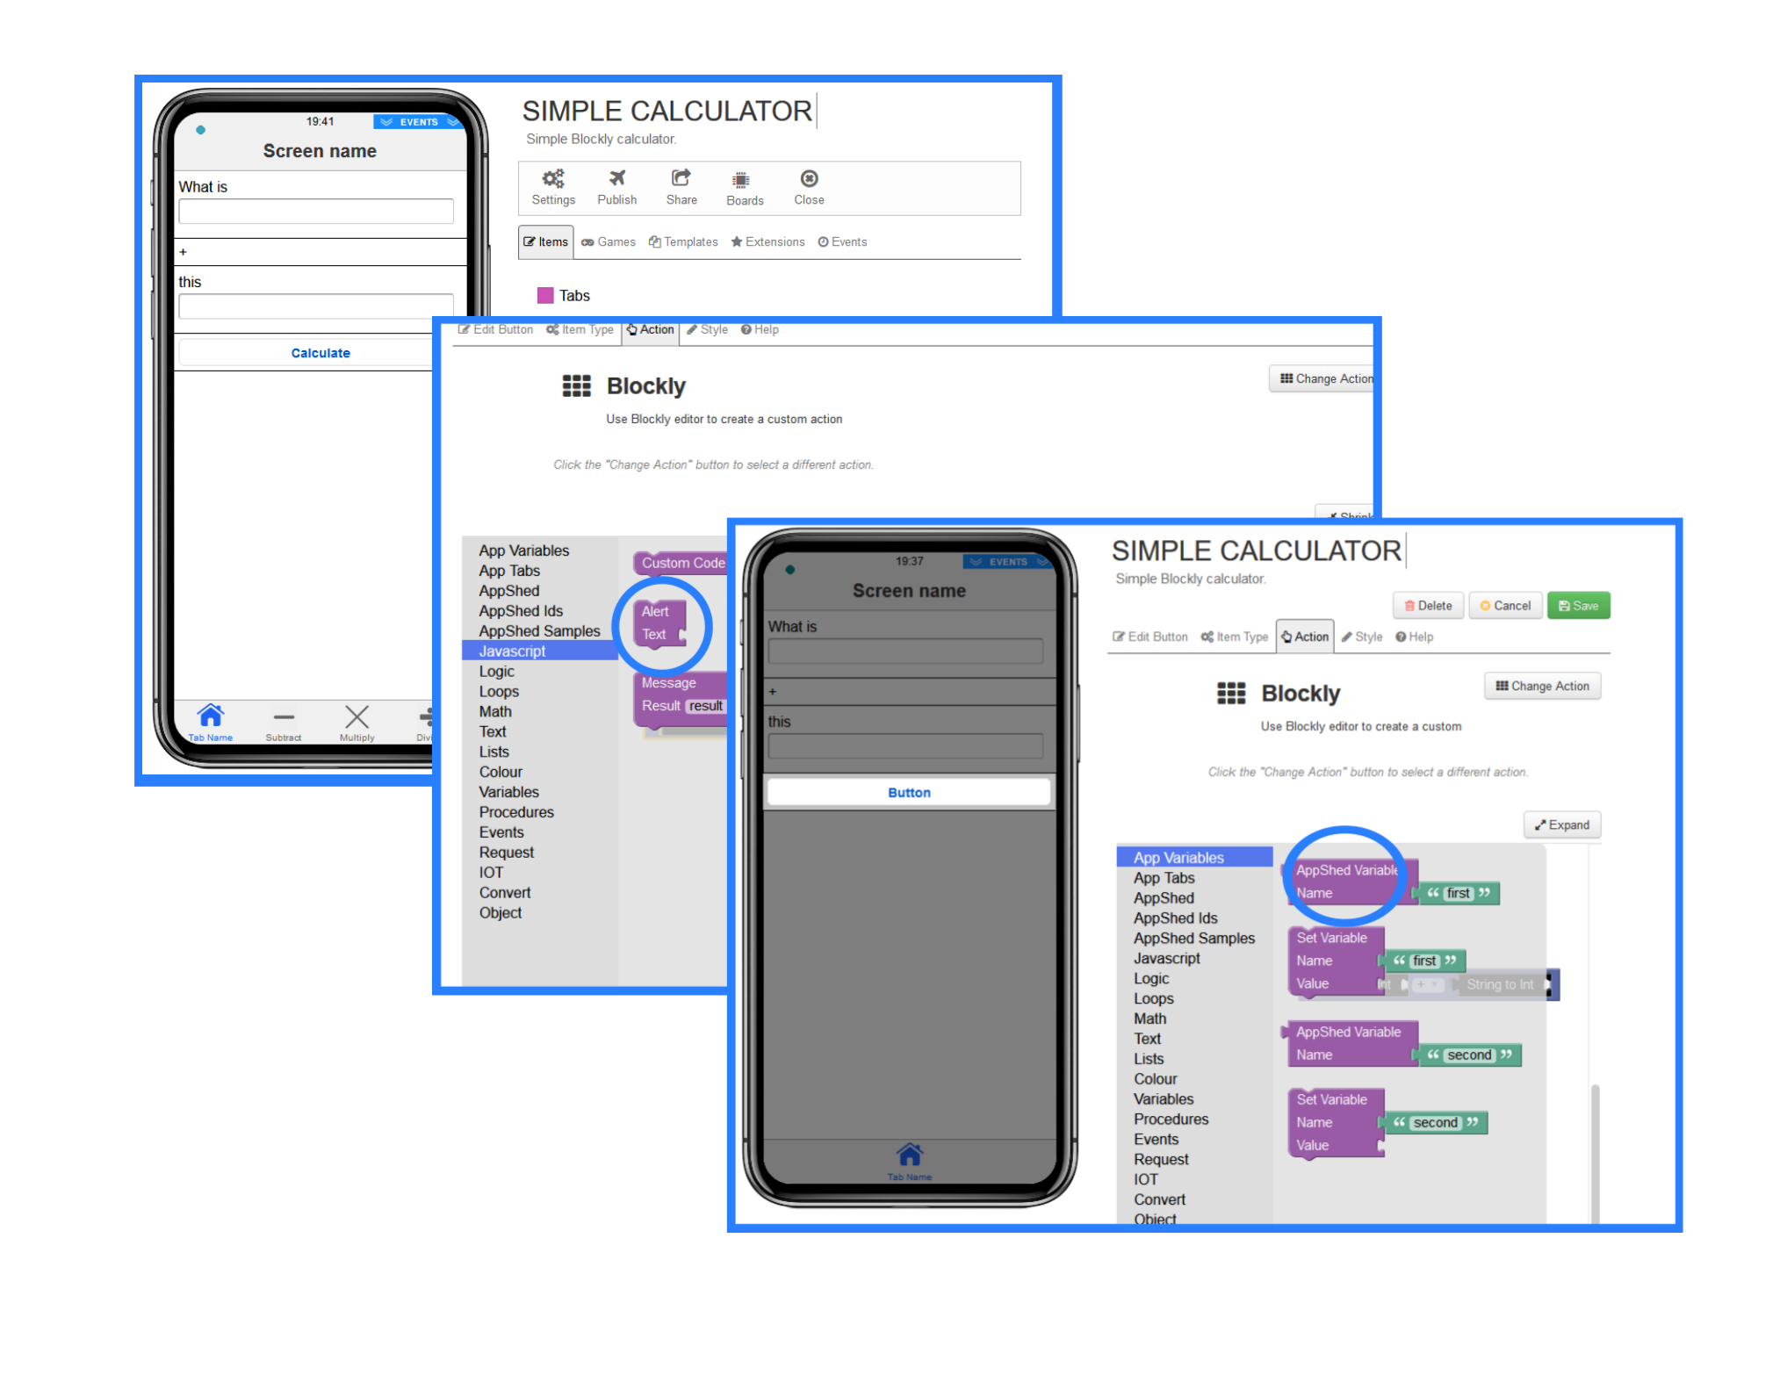Click the Blockly workspace vertical scrollbar
1780x1382 pixels.
[x=1595, y=1152]
